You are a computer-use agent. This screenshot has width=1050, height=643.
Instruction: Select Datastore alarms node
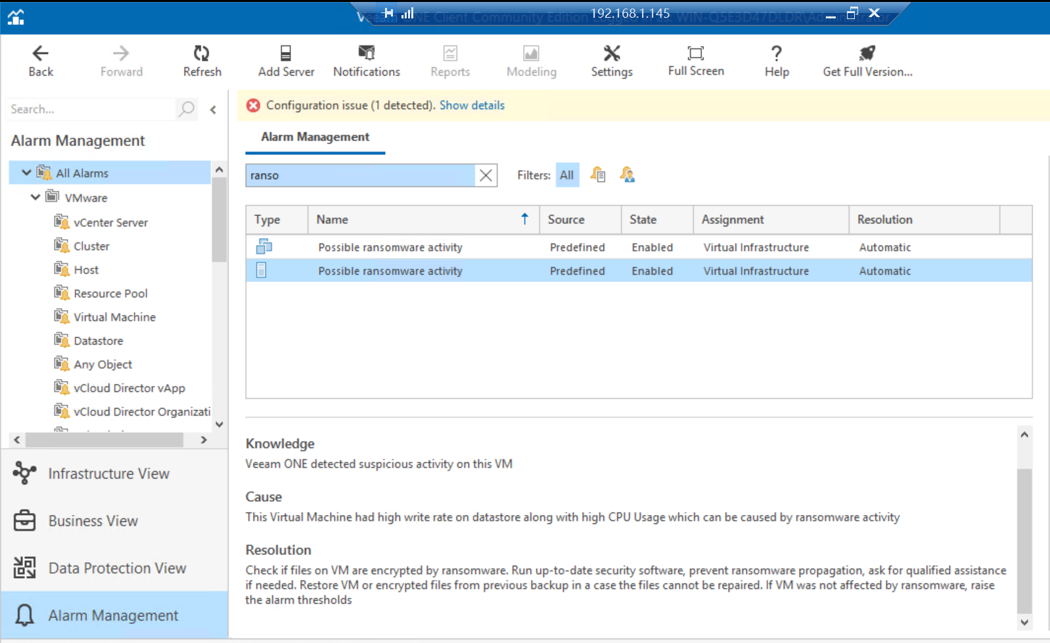[x=99, y=341]
